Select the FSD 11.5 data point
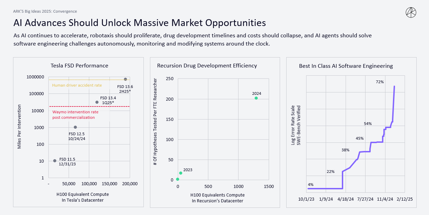This screenshot has width=429, height=215. tap(55, 161)
